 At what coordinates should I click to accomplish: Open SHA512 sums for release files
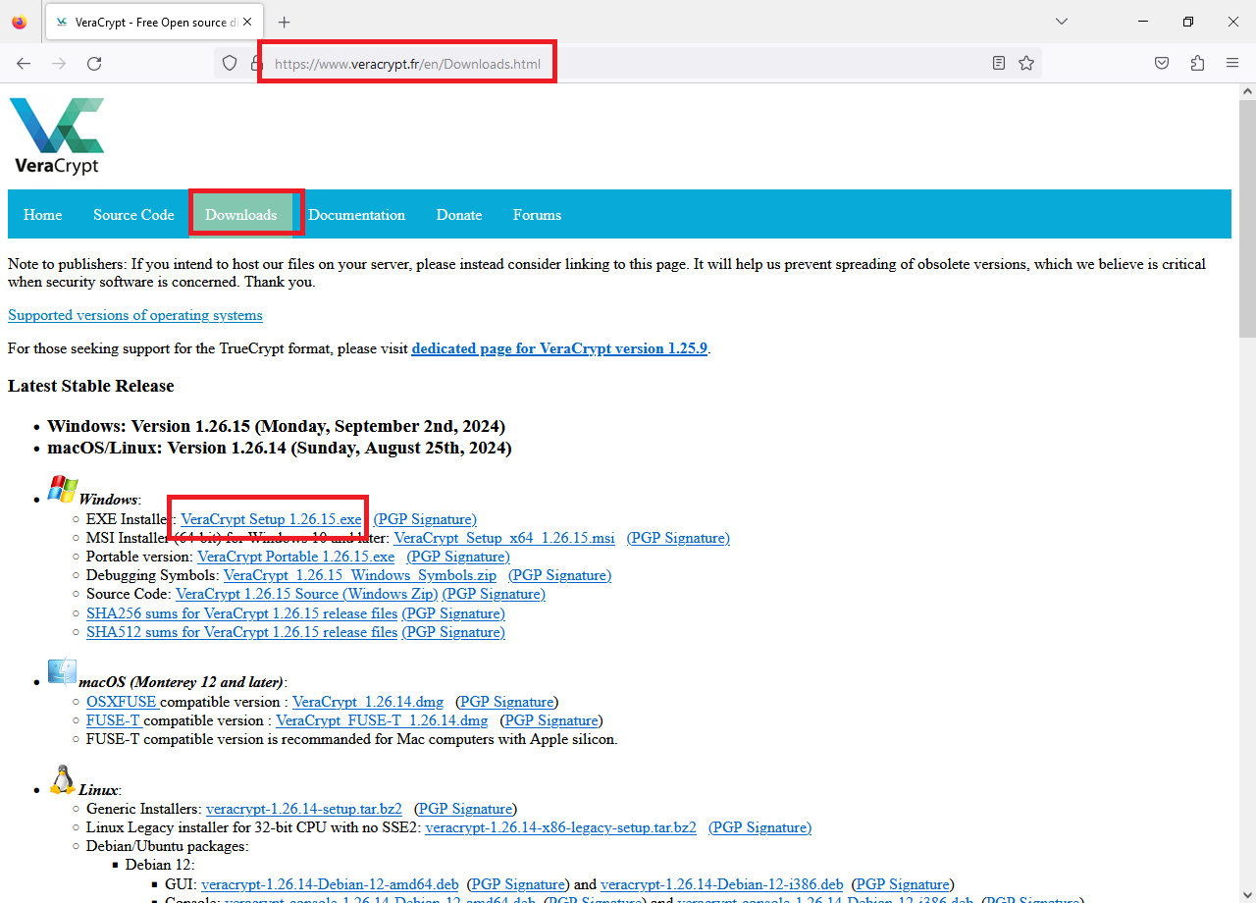coord(242,632)
